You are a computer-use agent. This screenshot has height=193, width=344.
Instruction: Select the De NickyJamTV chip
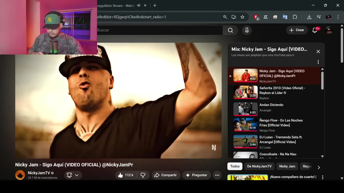coord(259,166)
